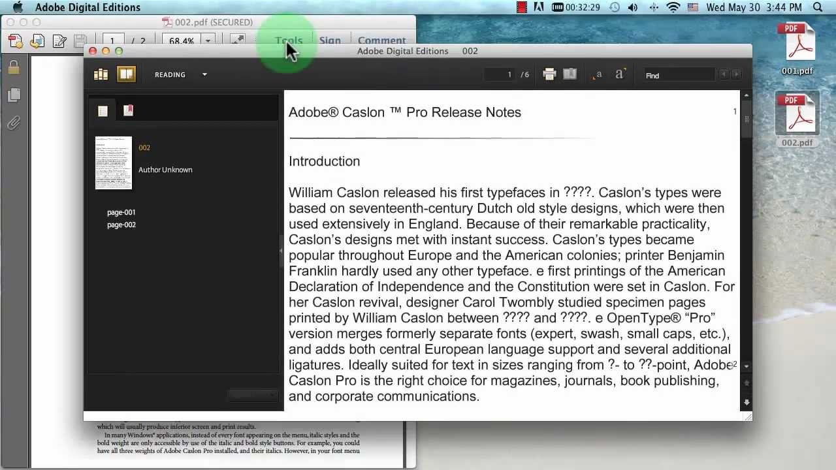Click the reading pane scrollbar handle
The height and width of the screenshot is (470, 836).
click(747, 119)
